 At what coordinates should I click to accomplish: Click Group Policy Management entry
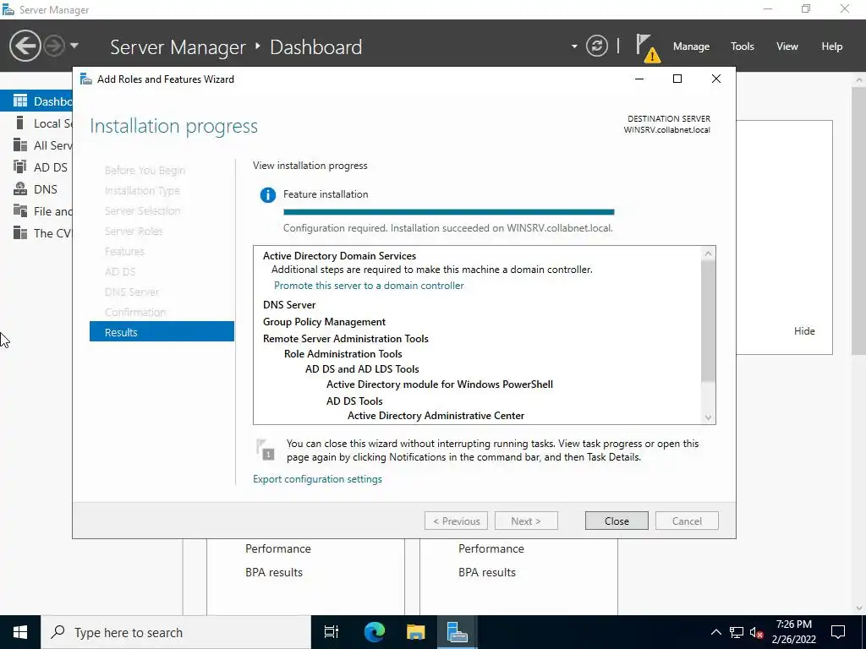[x=324, y=322]
